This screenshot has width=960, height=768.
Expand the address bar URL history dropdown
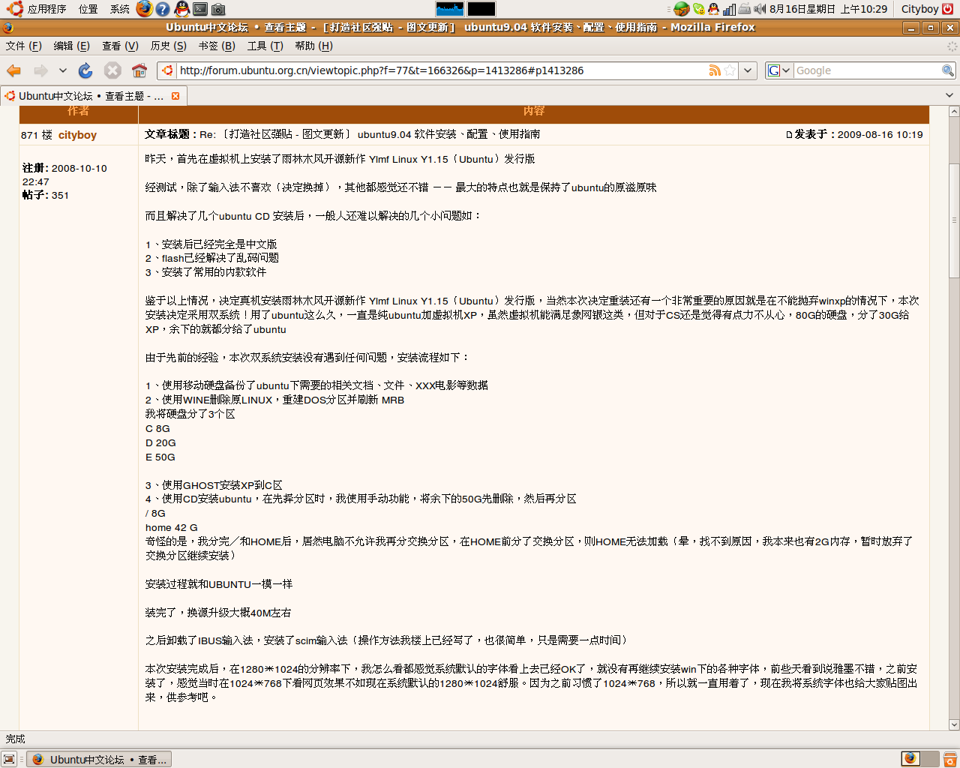pos(748,70)
